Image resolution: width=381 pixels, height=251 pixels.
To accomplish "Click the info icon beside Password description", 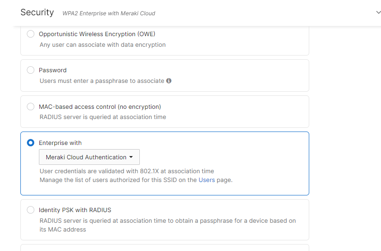I will point(169,81).
